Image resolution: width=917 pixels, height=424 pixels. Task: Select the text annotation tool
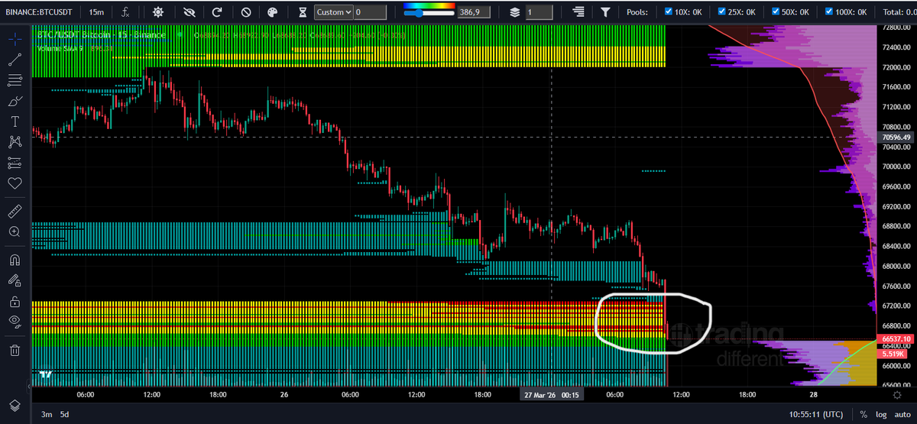(15, 121)
